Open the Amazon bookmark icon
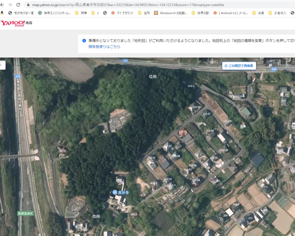 2,13
